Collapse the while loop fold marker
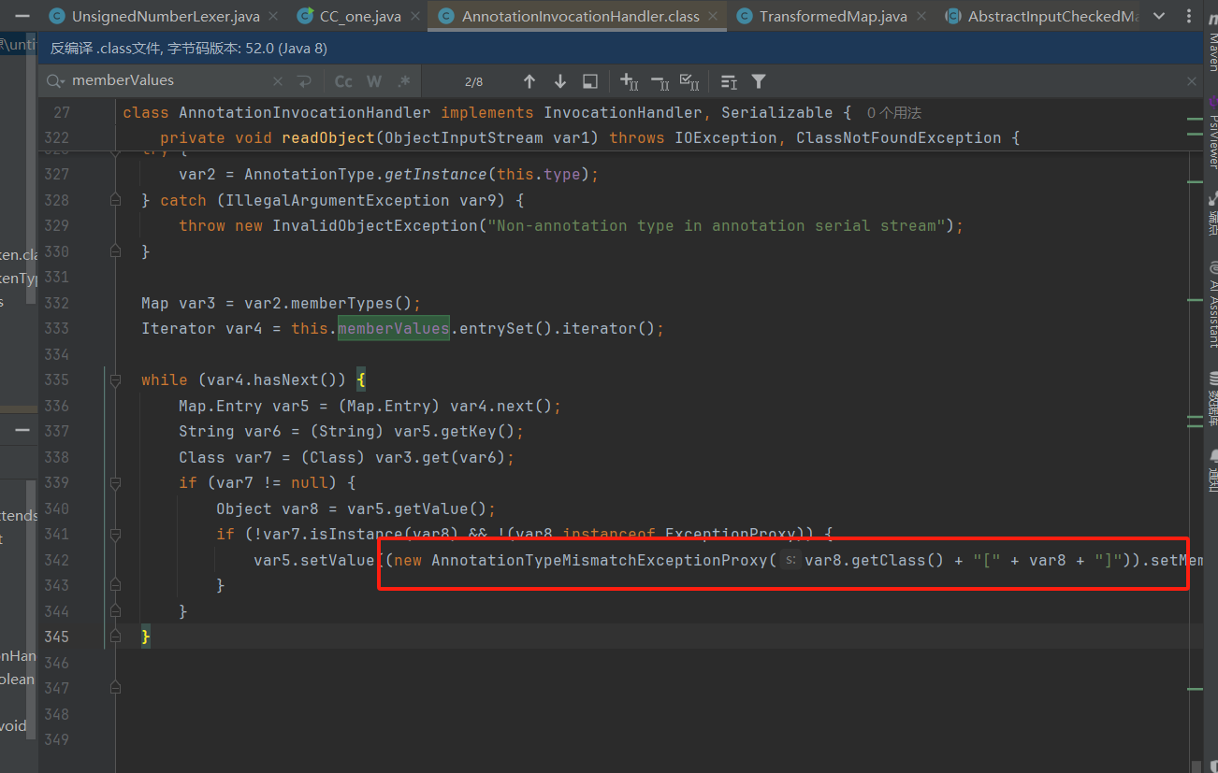Image resolution: width=1218 pixels, height=773 pixels. [x=115, y=380]
